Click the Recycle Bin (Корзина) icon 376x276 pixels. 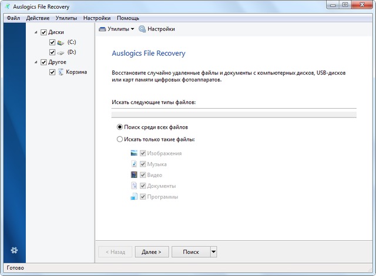click(61, 72)
